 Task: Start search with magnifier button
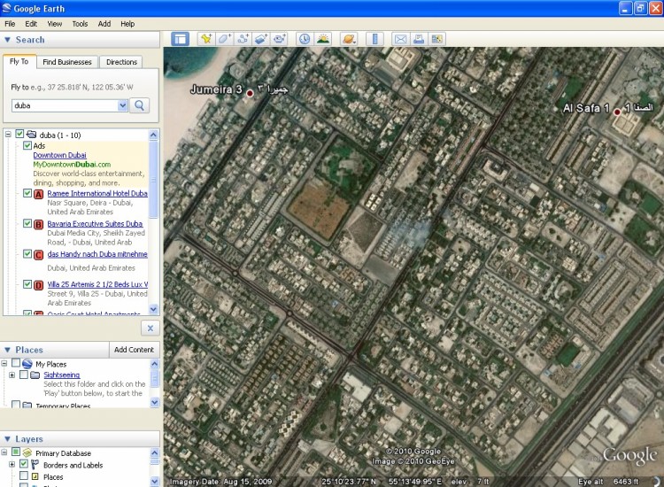tap(139, 105)
